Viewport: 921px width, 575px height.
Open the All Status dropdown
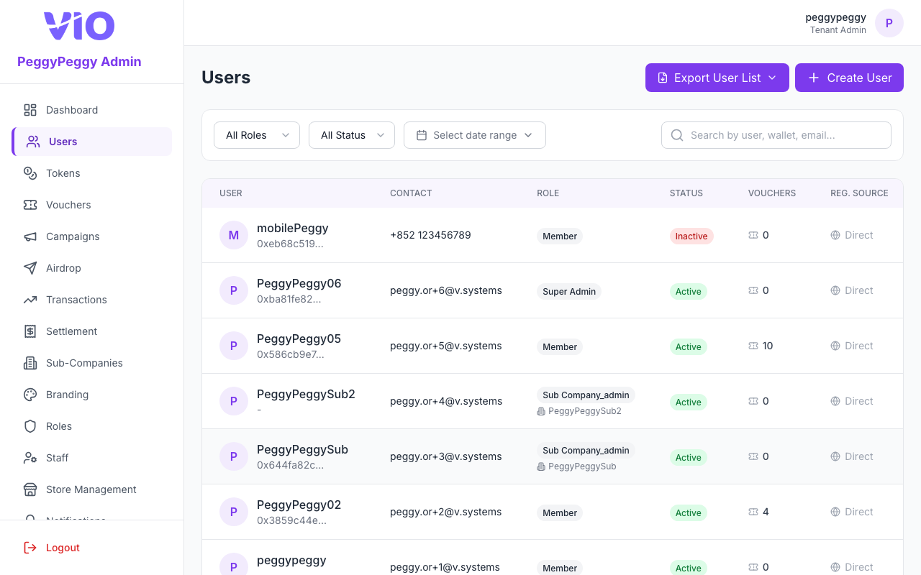pos(352,135)
